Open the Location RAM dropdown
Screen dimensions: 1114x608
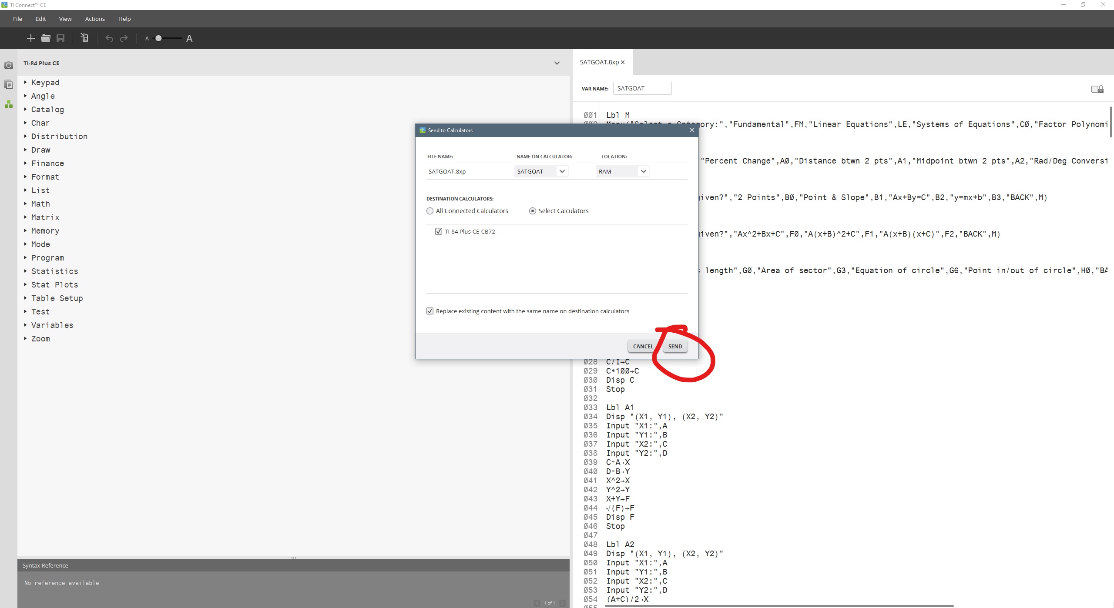point(643,171)
